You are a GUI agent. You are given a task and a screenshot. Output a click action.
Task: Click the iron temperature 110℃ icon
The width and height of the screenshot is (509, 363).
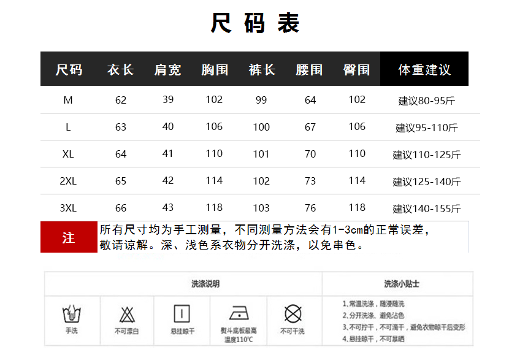[239, 313]
